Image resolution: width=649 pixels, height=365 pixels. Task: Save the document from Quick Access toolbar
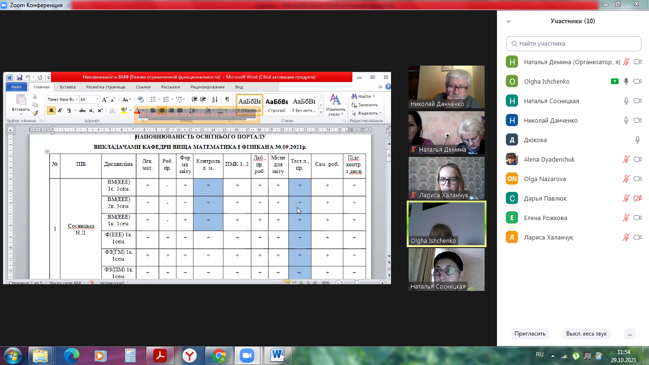coord(19,77)
